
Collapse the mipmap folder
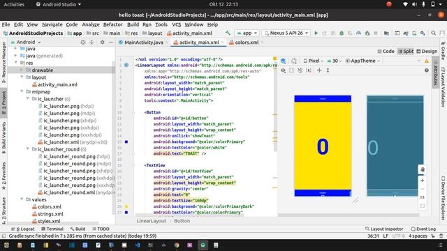click(x=22, y=91)
